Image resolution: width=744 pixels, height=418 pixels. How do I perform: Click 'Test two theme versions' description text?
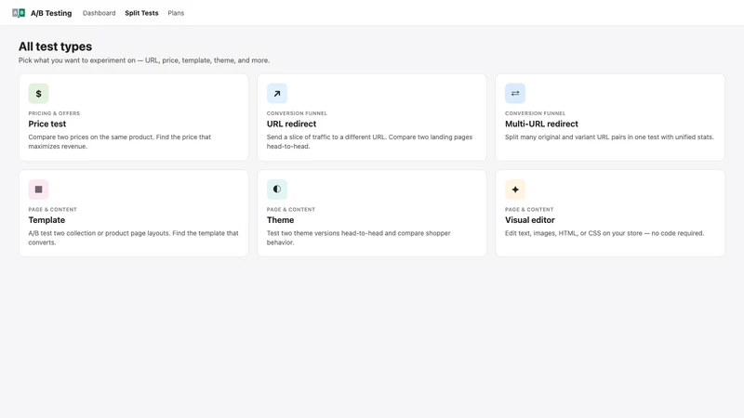coord(359,238)
